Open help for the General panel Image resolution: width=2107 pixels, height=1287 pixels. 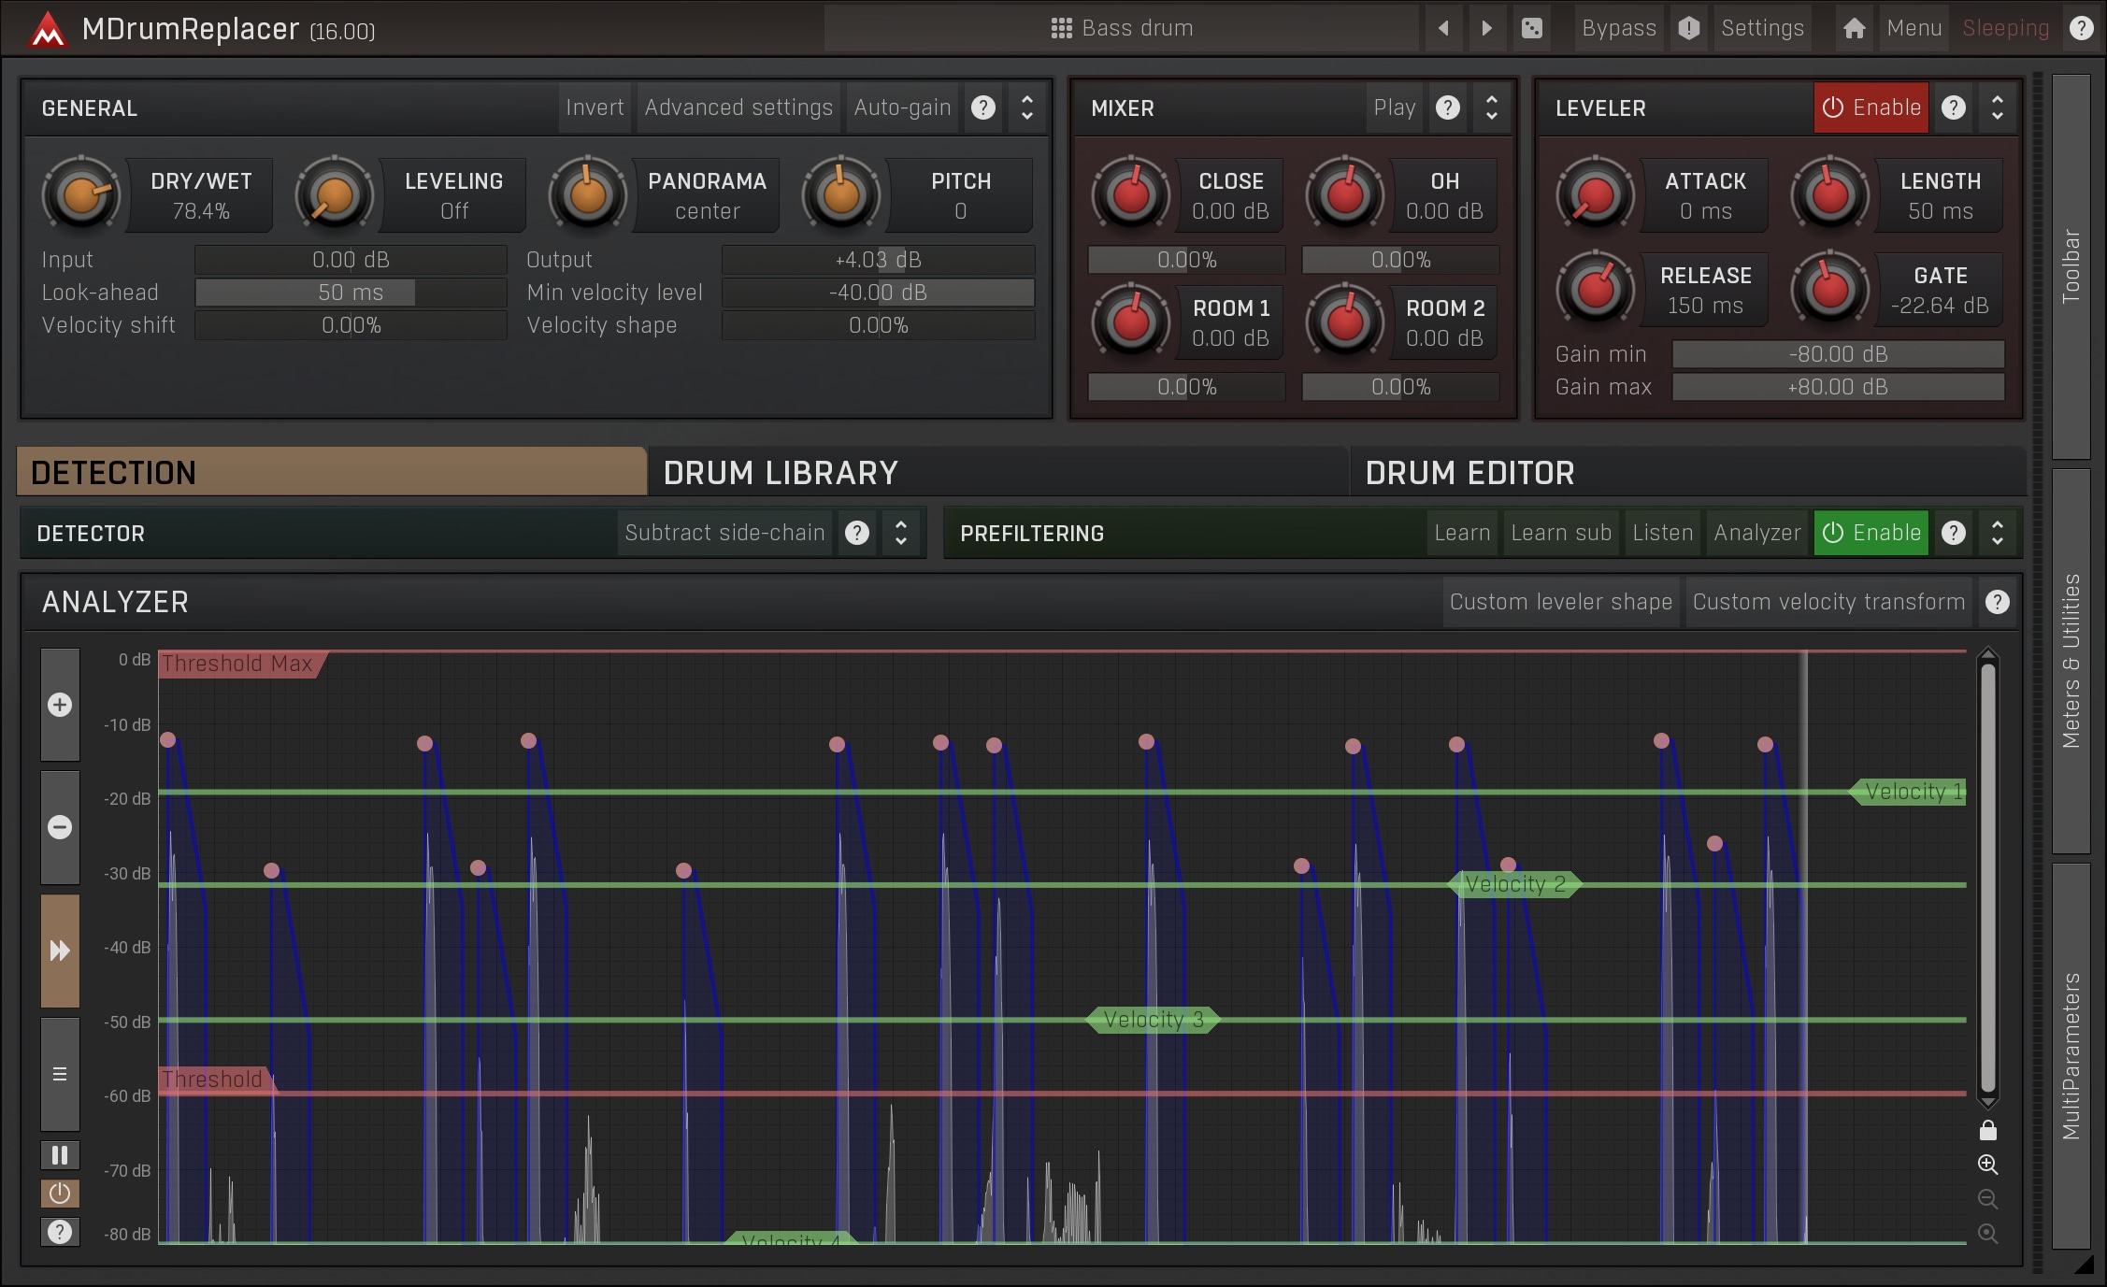(x=982, y=107)
